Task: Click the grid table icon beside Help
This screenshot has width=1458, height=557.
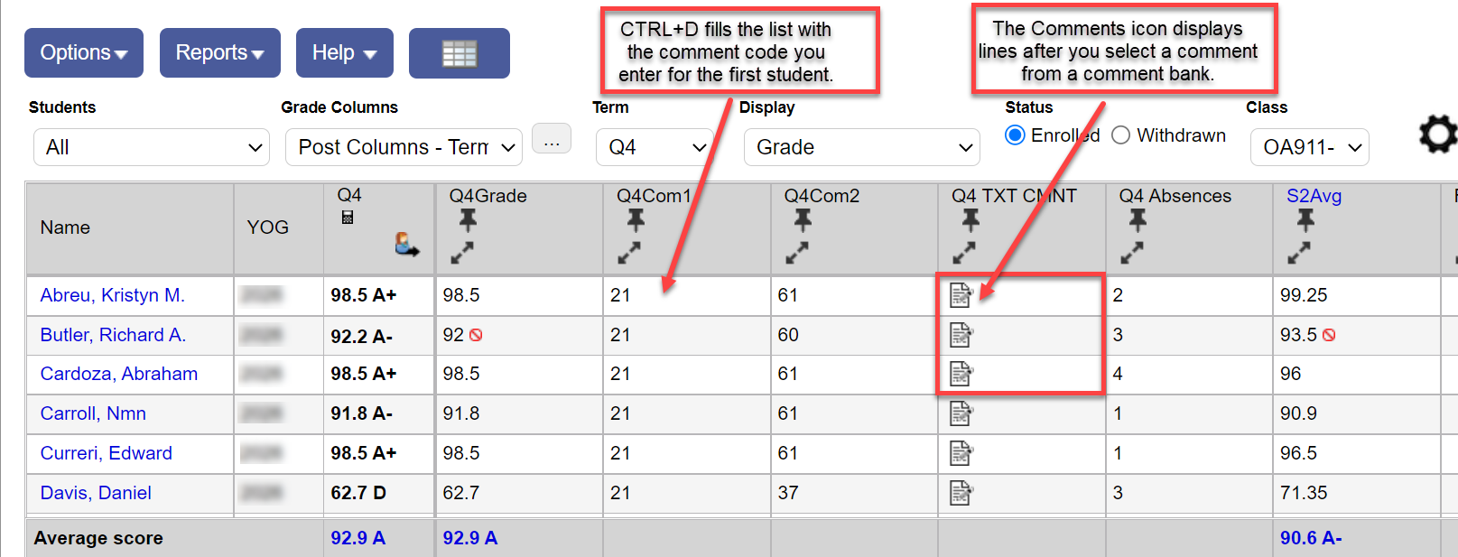Action: tap(459, 52)
